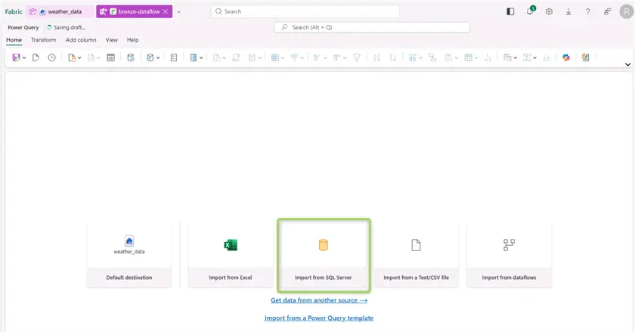Close the bronze-dataflow tab

[166, 11]
